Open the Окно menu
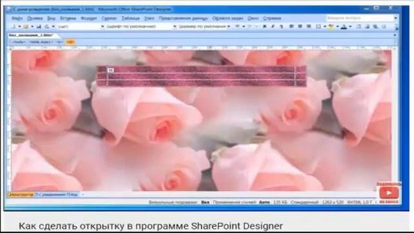The width and height of the screenshot is (414, 233). [253, 18]
